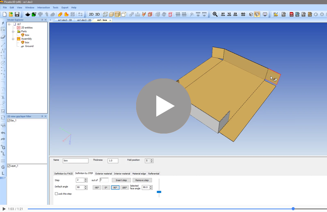Set angle with -90° button
This screenshot has width=327, height=212.
point(97,188)
